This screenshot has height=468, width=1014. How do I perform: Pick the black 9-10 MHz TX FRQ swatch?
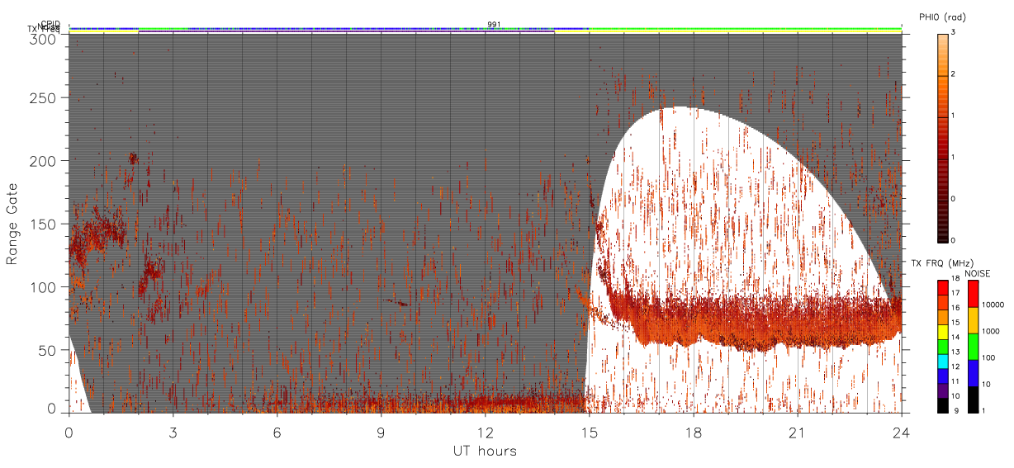(942, 404)
